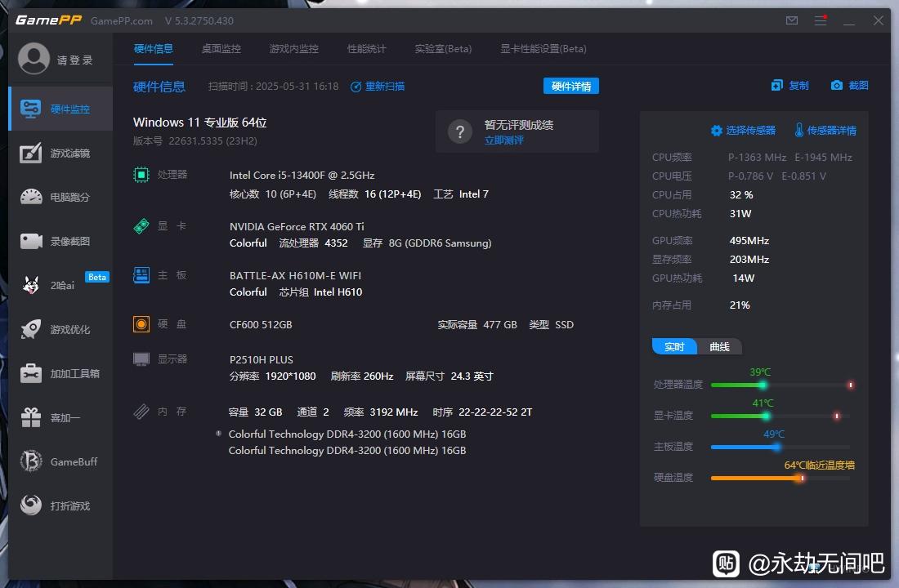The image size is (899, 588).
Task: Click the 内存占用 21% value
Action: [740, 305]
